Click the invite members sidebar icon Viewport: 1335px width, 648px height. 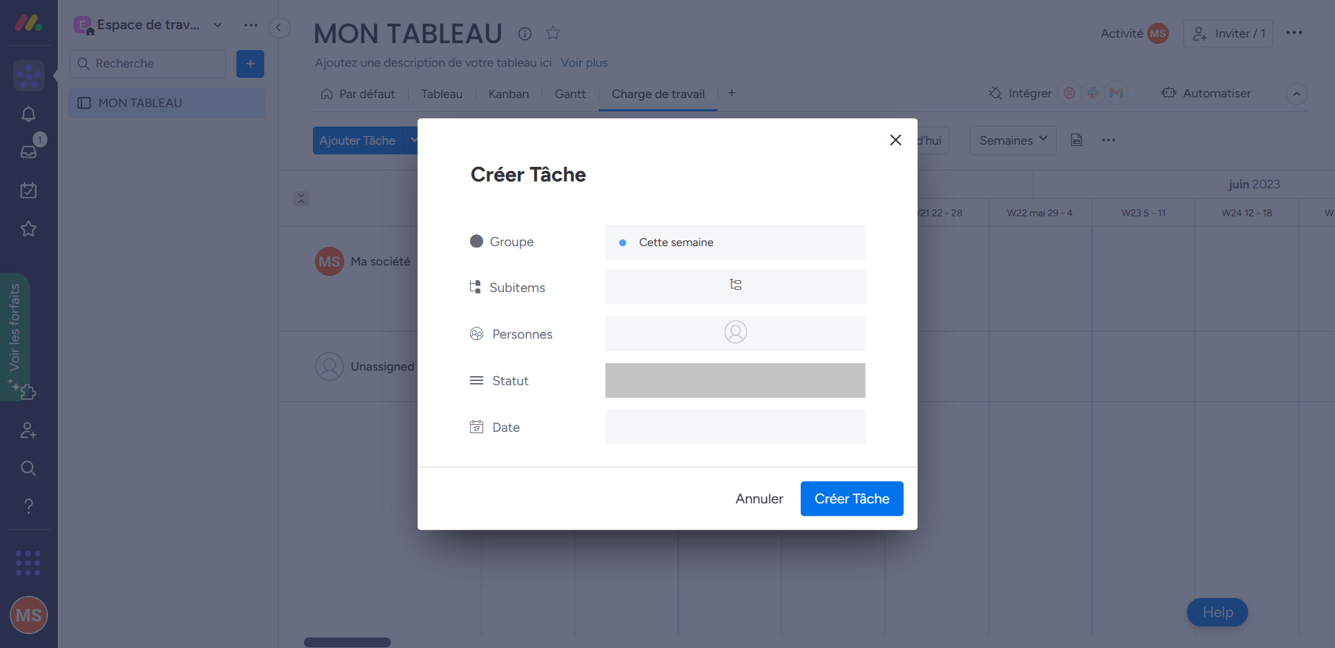29,430
